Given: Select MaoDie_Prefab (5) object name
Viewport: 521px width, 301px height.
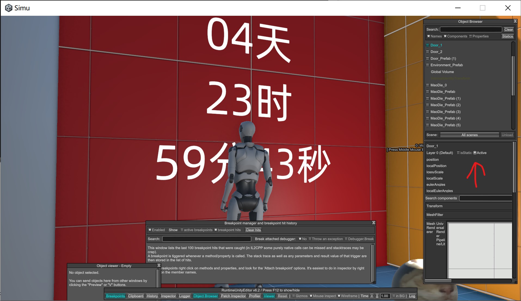Looking at the screenshot, I should (446, 125).
